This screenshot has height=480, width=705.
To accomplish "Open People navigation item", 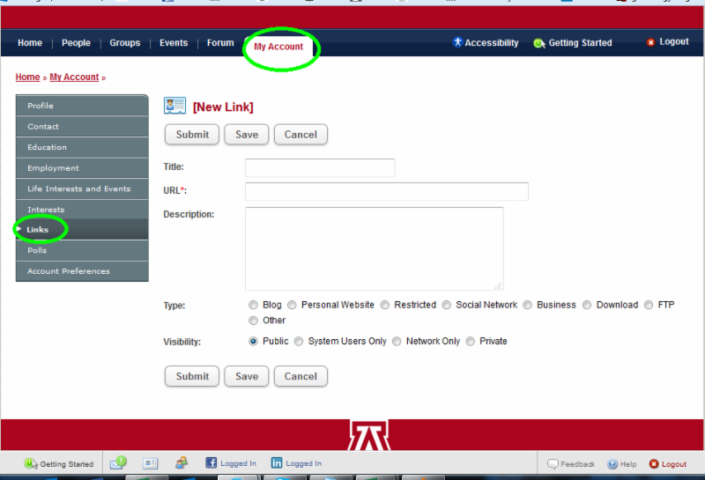I will tap(76, 42).
